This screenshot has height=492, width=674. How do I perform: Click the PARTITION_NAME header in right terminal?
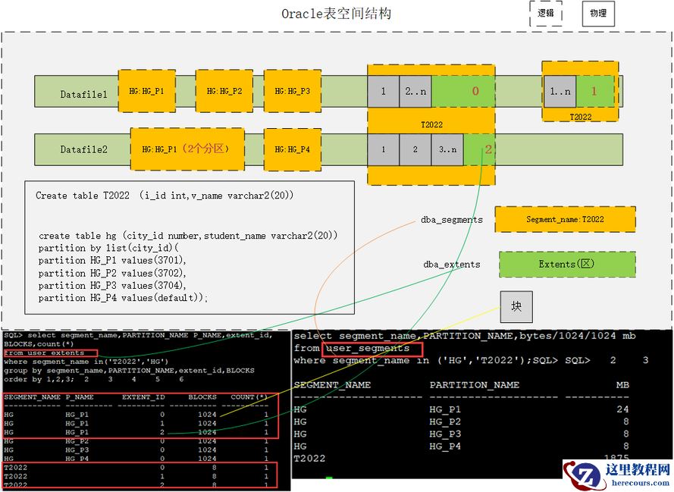[475, 384]
